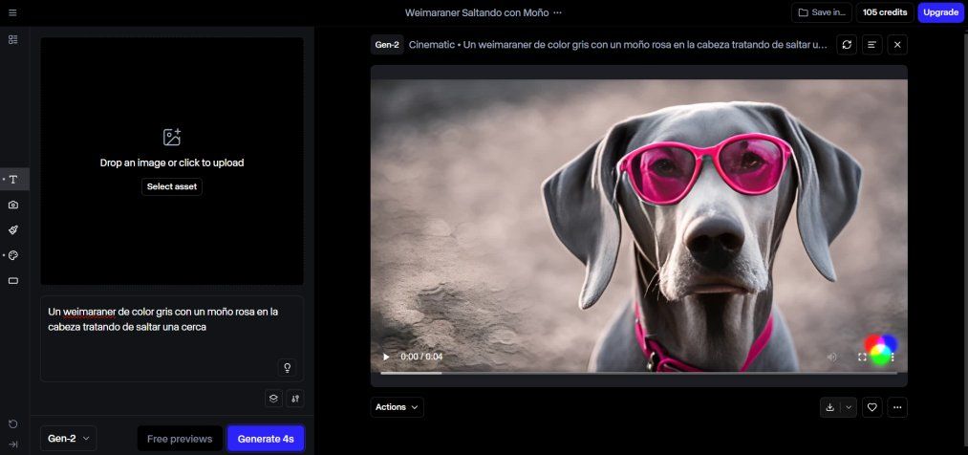The height and width of the screenshot is (455, 968).
Task: Open the assets list icon in sidebar
Action: pyautogui.click(x=13, y=39)
